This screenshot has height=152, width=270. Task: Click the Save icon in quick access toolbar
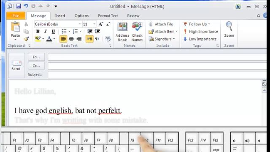pyautogui.click(x=19, y=6)
